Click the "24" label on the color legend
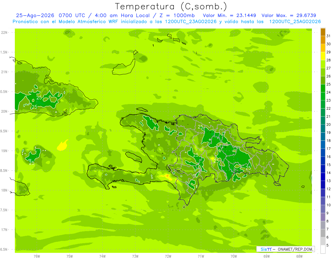Viewport: 336px width, 260px height. click(329, 92)
